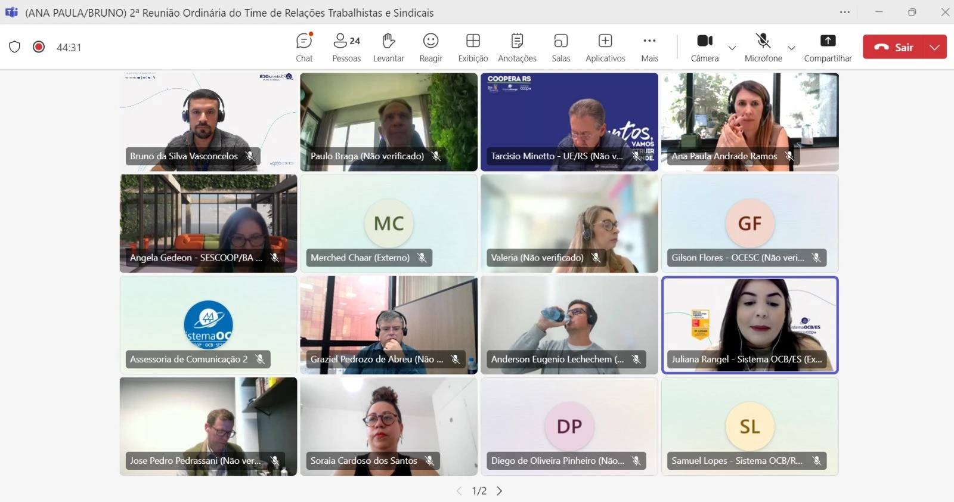Select Juliana Rangel's video tile
954x502 pixels.
(749, 325)
